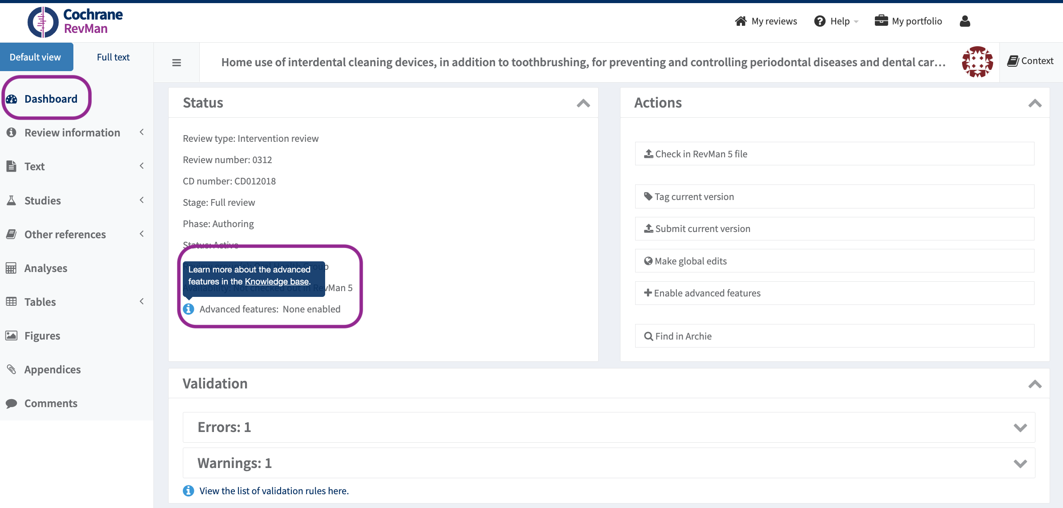Select the Default view tab

36,57
